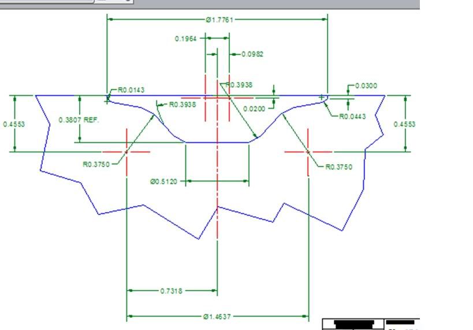473x330 pixels.
Task: Select the Ø0.5120 diameter dimension
Action: point(163,181)
